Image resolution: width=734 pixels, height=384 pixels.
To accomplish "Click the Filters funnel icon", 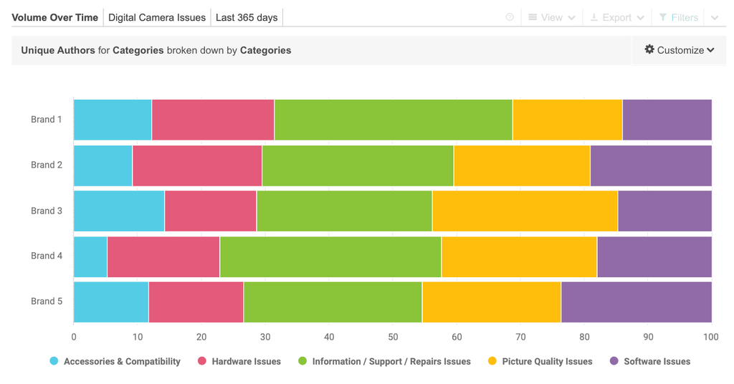I will click(663, 17).
